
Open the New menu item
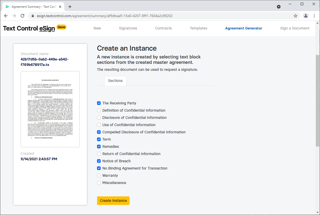tap(97, 28)
